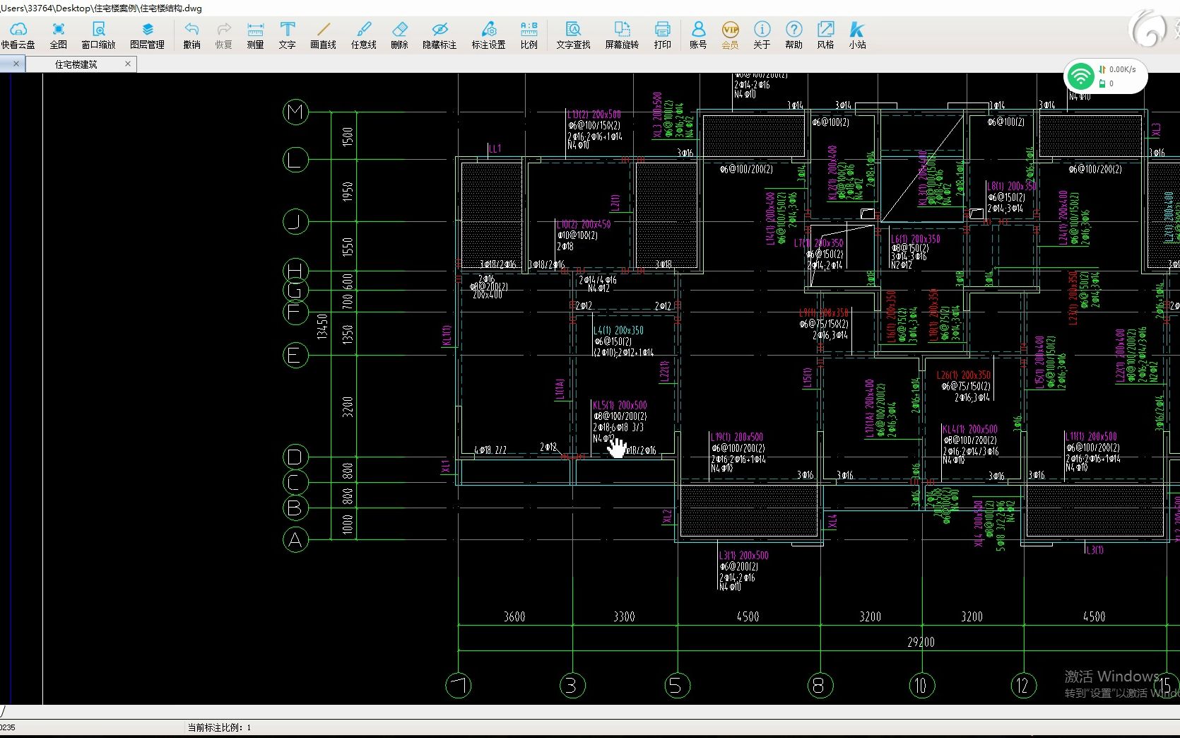Switch to the 住宅楼建筑 tab
Image resolution: width=1180 pixels, height=738 pixels.
[76, 64]
